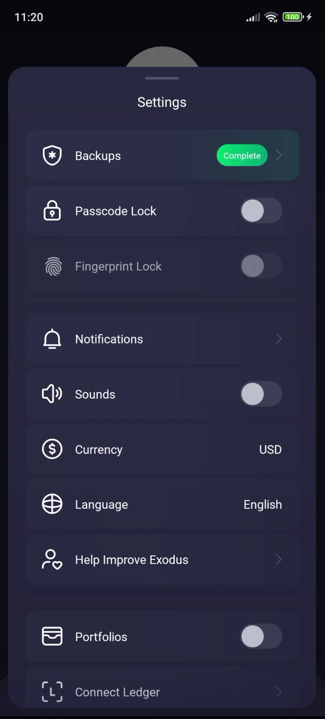Viewport: 325px width, 719px height.
Task: Enable the Portfolios toggle
Action: pyautogui.click(x=261, y=636)
